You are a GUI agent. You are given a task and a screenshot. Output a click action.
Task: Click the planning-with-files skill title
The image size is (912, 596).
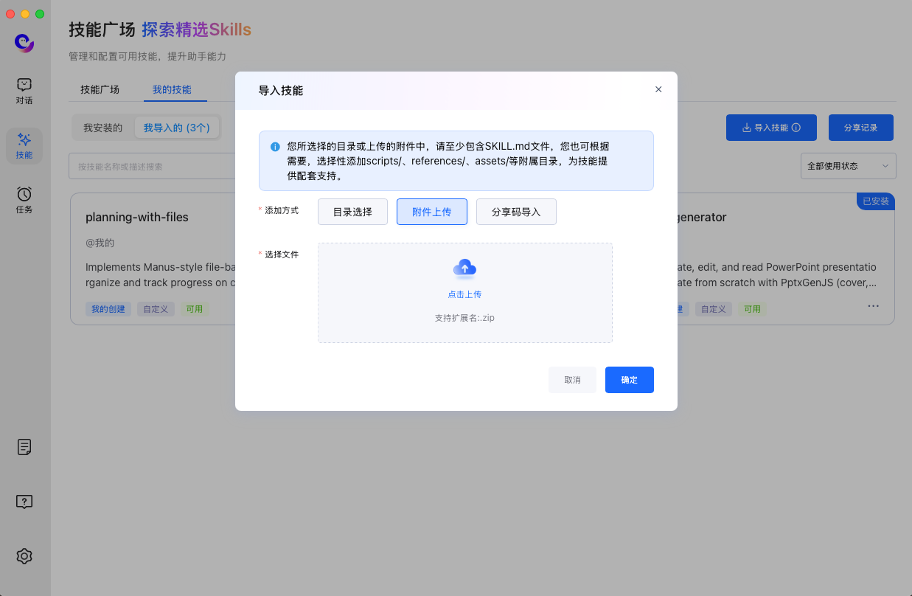click(137, 217)
